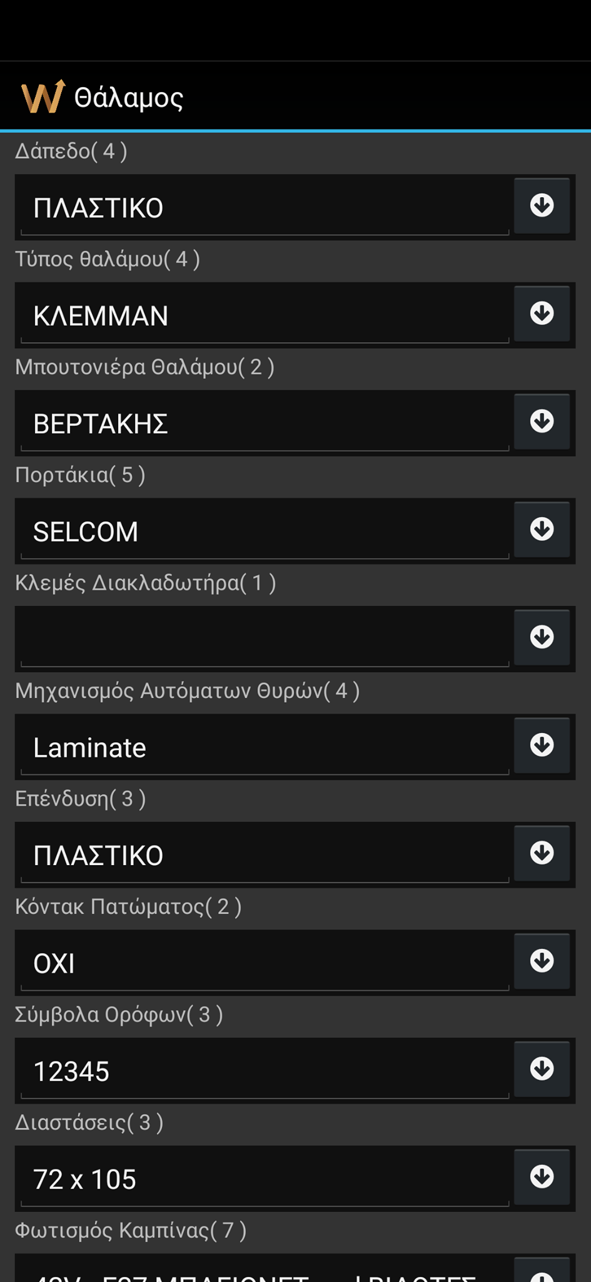The image size is (591, 1282).
Task: Select the ΚΛΕΜΜΑΝ text field
Action: coord(264,315)
